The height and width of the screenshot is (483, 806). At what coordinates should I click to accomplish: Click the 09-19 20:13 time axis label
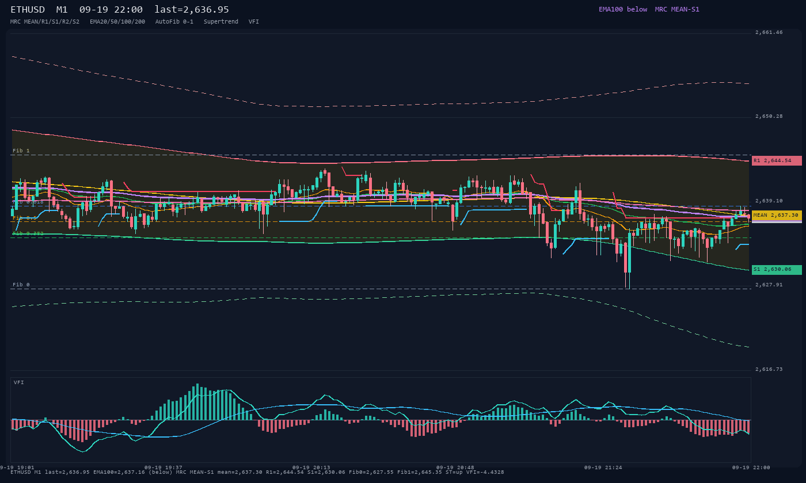point(311,467)
